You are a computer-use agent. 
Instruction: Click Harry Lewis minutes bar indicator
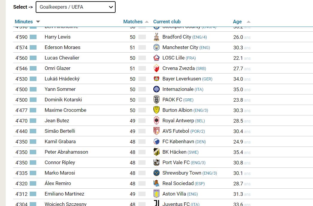click(33, 37)
